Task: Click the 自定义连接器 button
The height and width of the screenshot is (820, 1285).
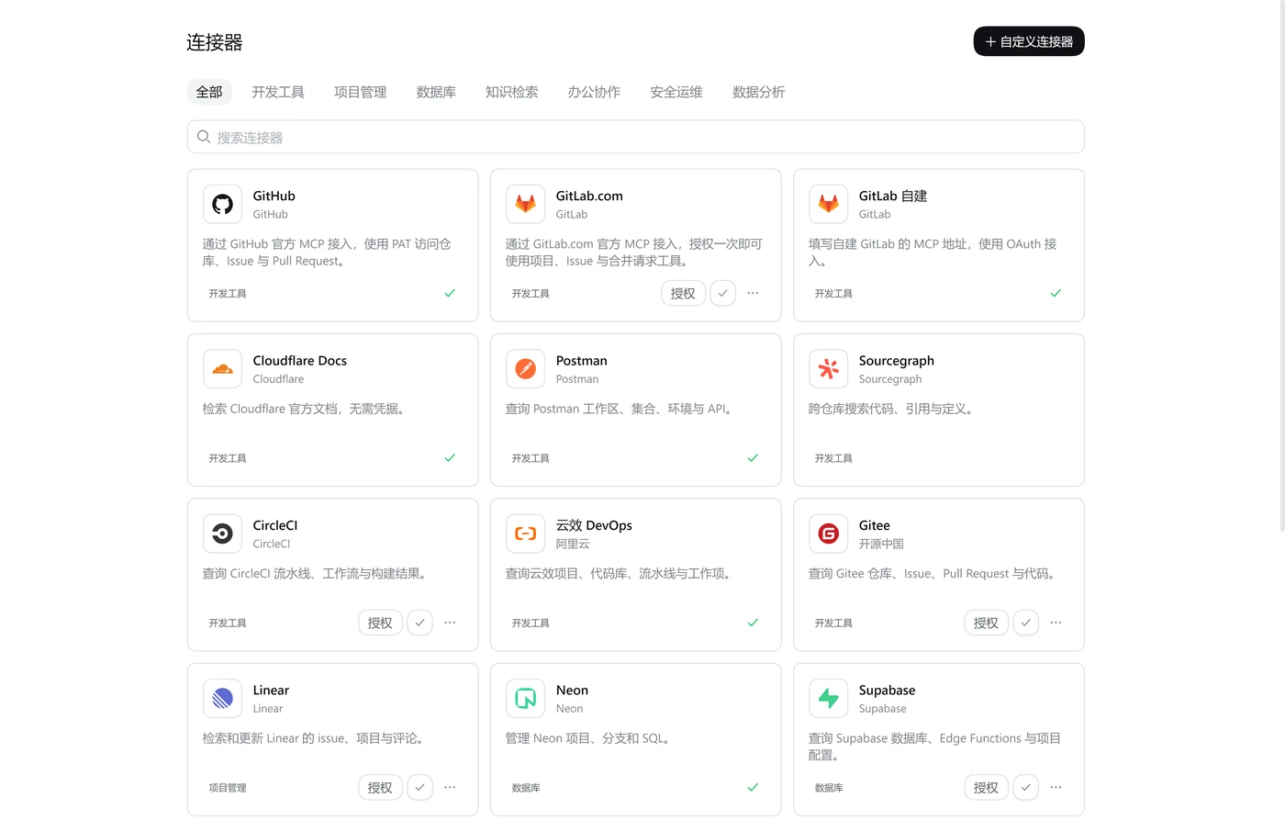Action: click(x=1029, y=41)
